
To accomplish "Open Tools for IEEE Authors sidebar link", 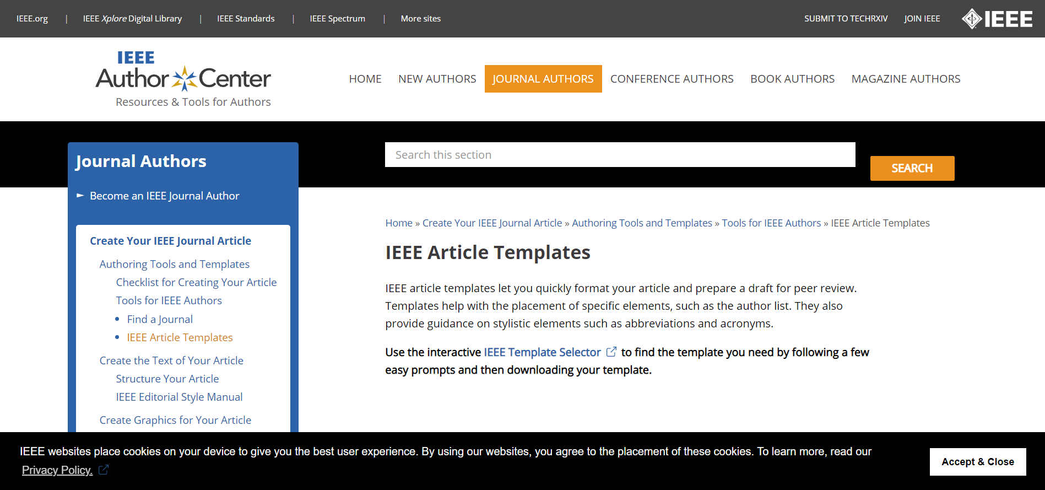I will coord(169,300).
